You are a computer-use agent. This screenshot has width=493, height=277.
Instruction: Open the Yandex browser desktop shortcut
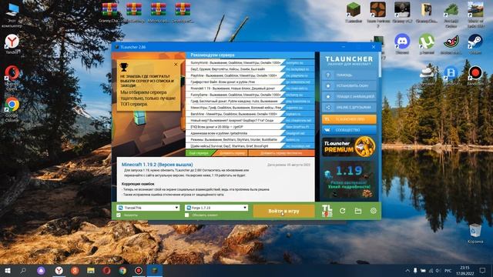(12, 44)
